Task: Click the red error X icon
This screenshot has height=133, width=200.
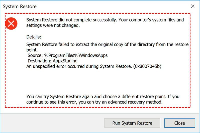Action: coord(11,24)
